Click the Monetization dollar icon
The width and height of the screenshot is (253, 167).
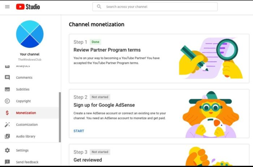[7, 113]
